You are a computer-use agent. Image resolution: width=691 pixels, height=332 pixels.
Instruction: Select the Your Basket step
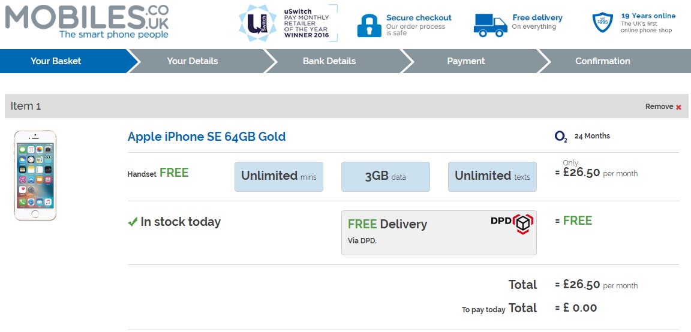pos(56,61)
